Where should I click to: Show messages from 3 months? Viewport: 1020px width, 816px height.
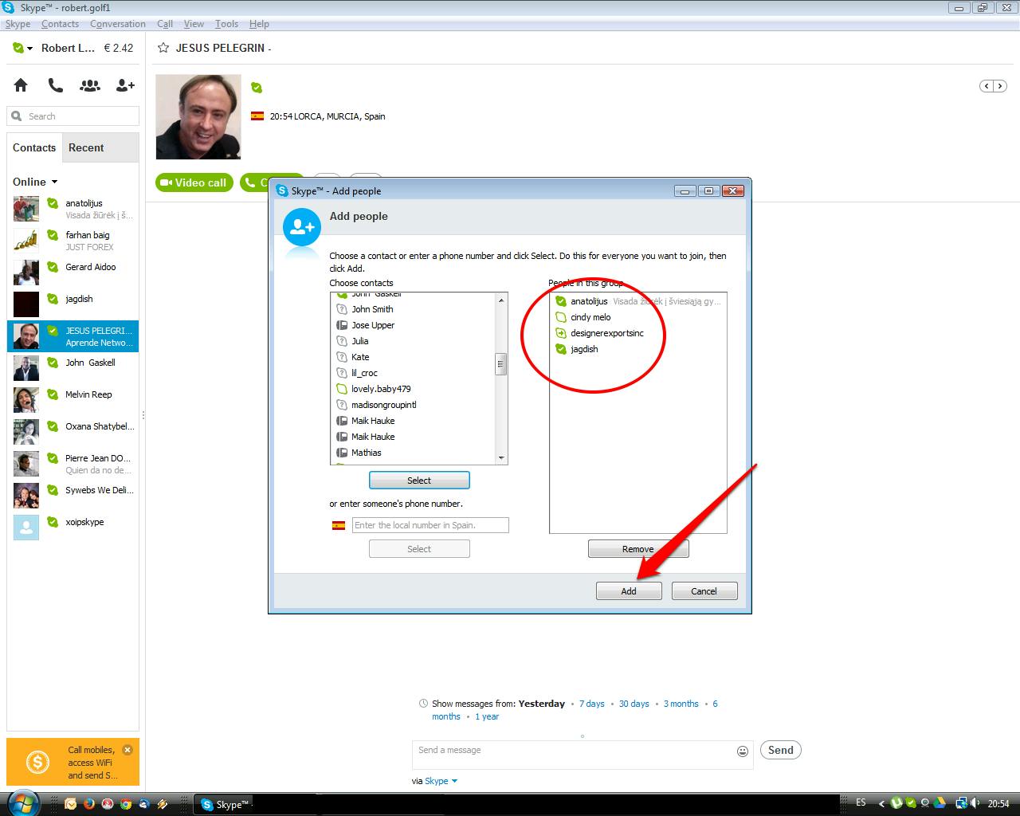click(x=681, y=704)
